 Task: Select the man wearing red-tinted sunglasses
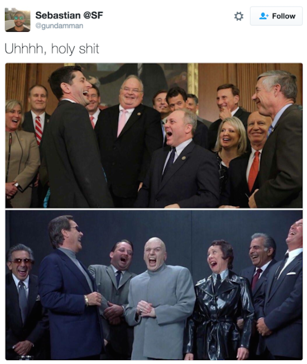[x=22, y=302]
